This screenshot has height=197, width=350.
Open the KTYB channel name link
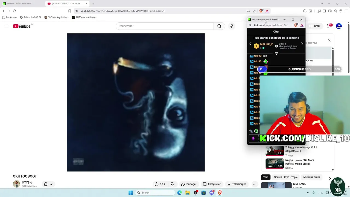(x=26, y=182)
